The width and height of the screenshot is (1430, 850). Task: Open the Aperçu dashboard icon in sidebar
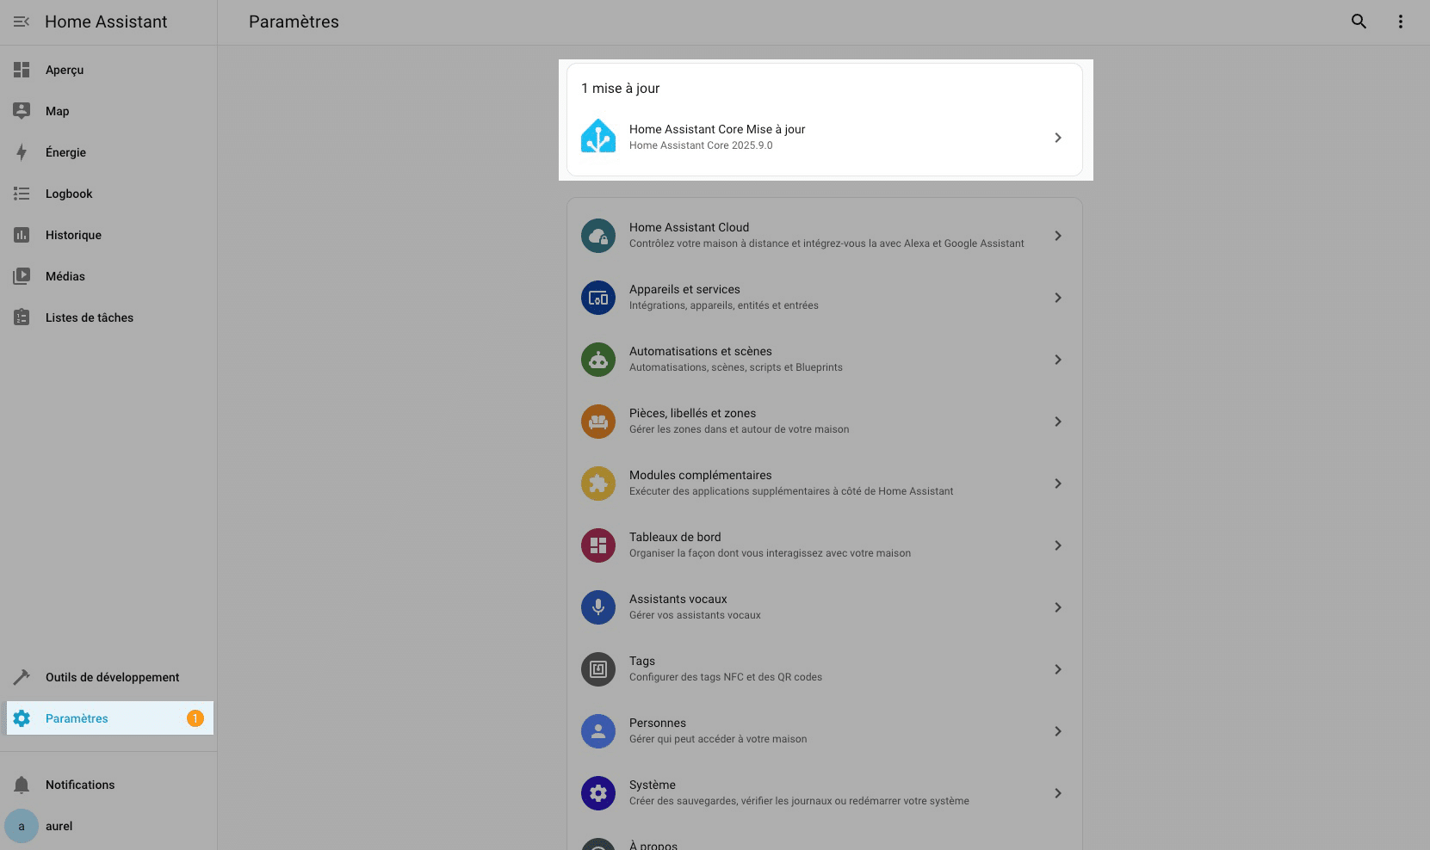point(22,70)
